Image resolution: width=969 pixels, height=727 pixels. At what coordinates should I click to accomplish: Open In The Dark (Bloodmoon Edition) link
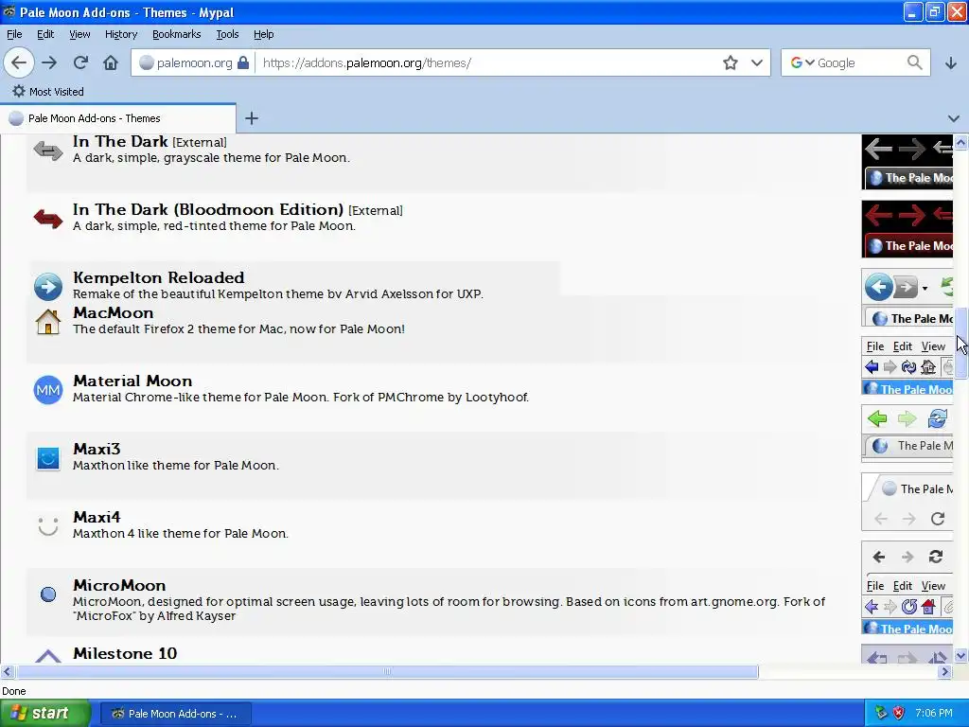click(207, 209)
